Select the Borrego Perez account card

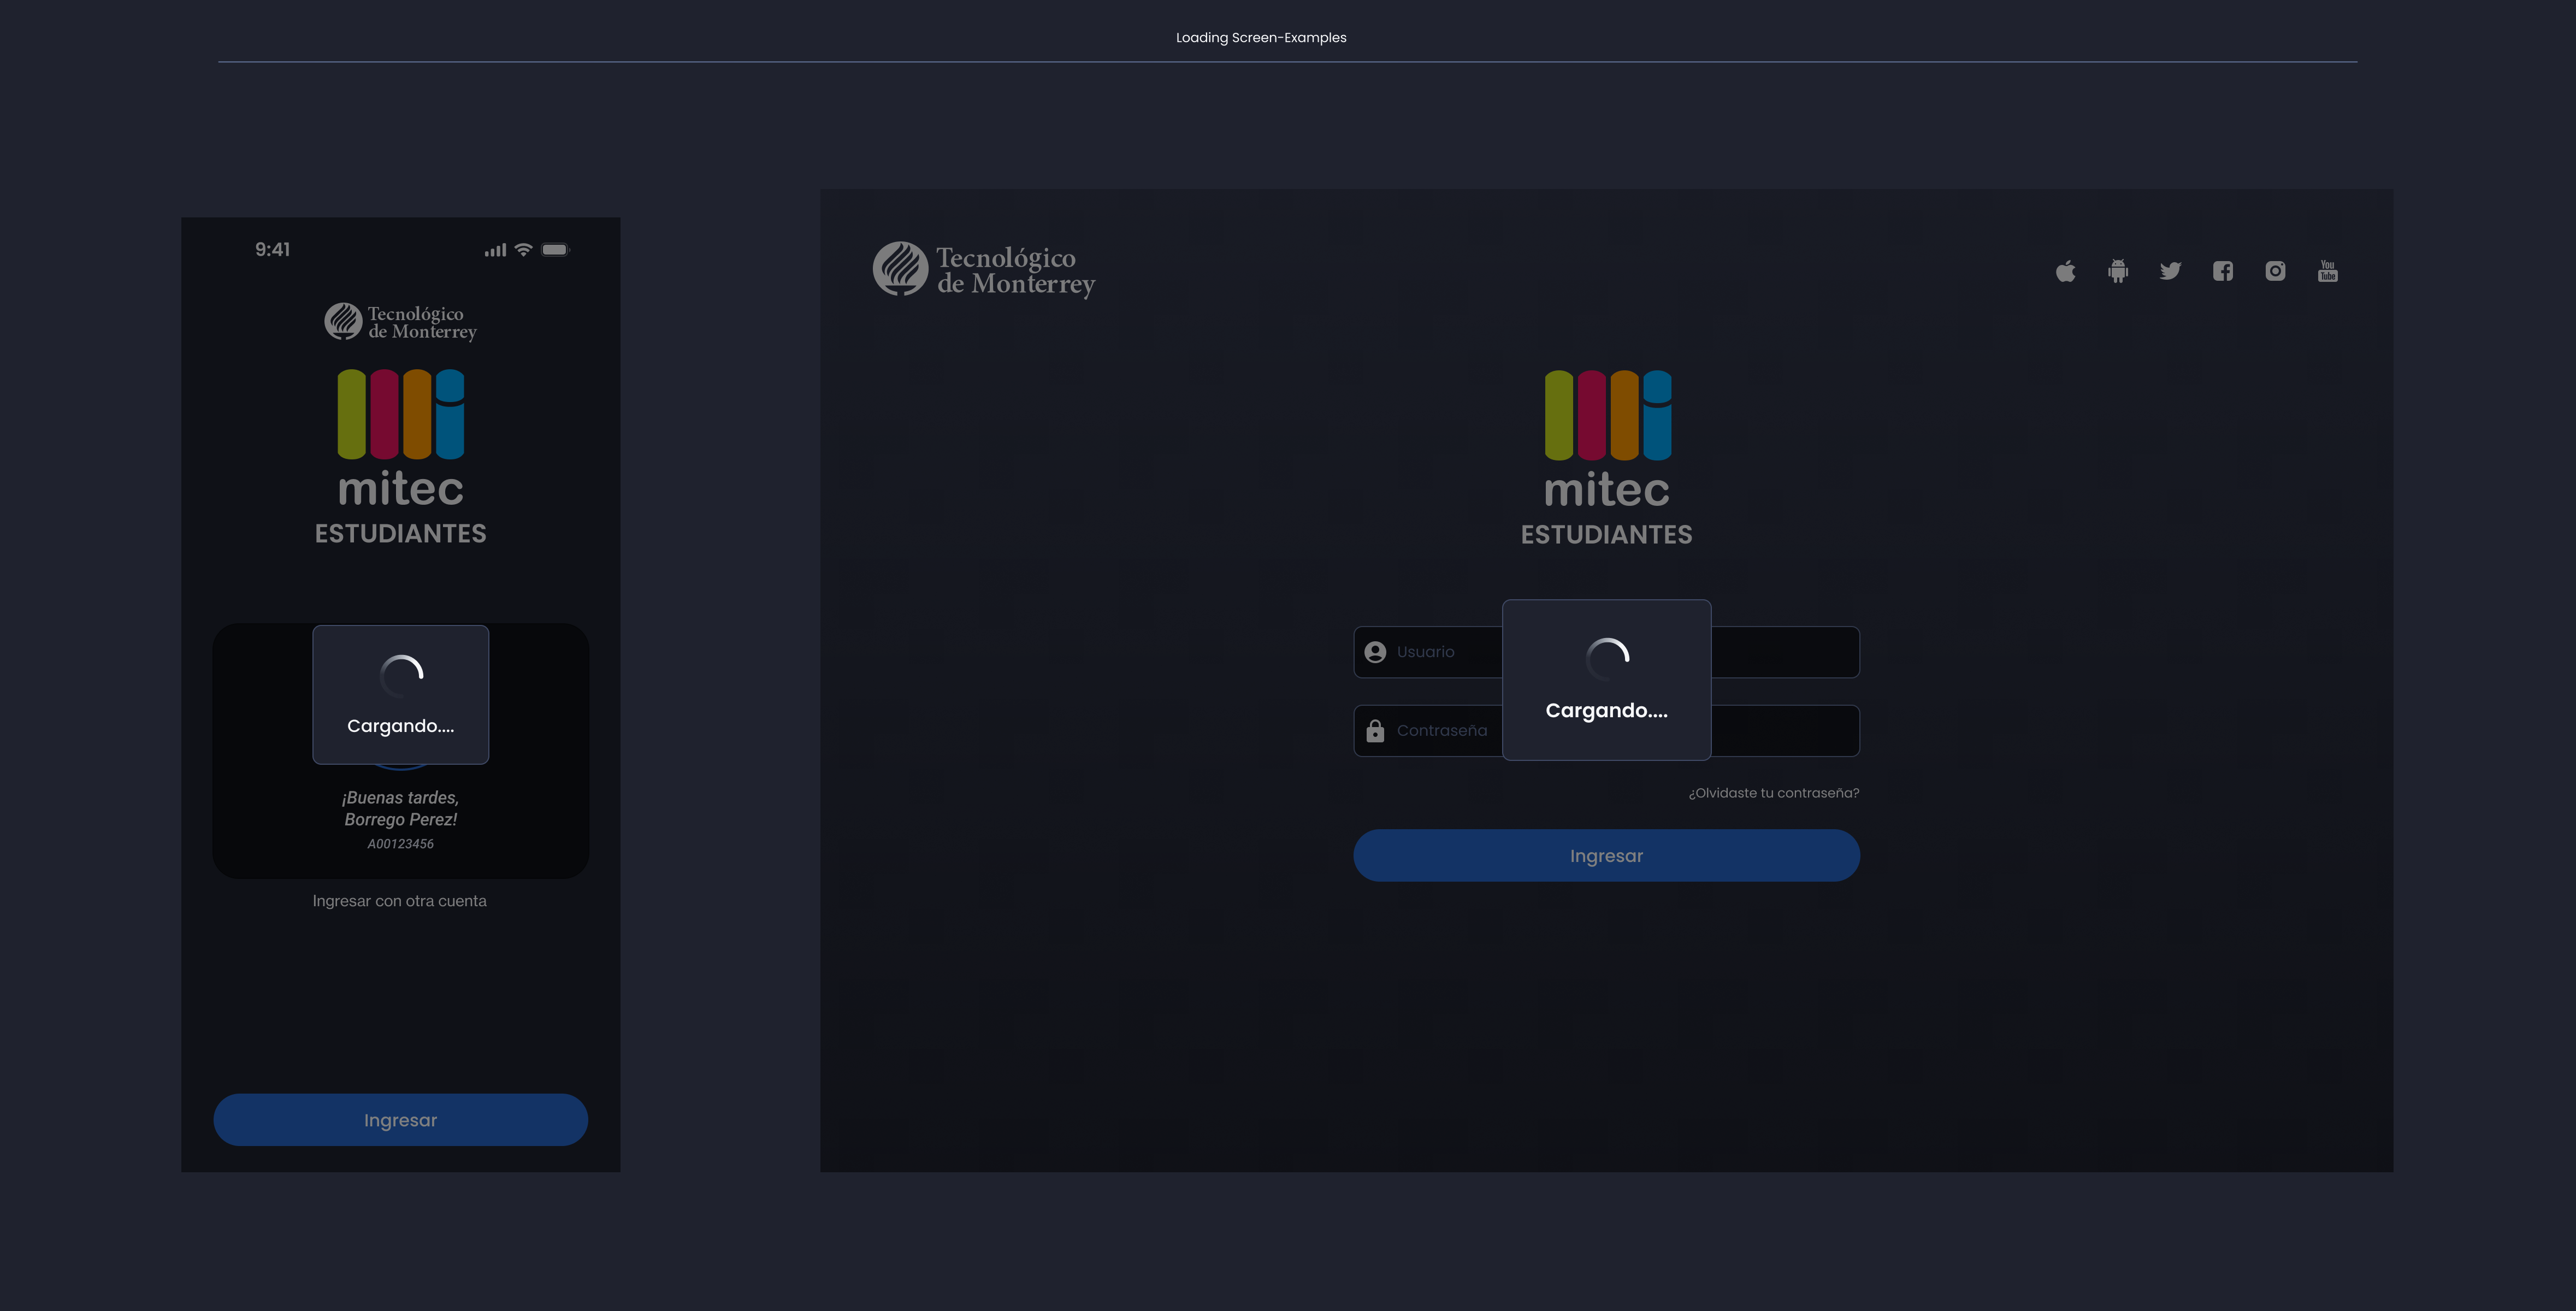tap(400, 820)
